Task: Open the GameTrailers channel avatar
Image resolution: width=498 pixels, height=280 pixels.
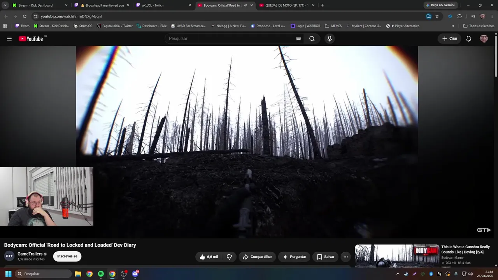Action: click(x=9, y=256)
